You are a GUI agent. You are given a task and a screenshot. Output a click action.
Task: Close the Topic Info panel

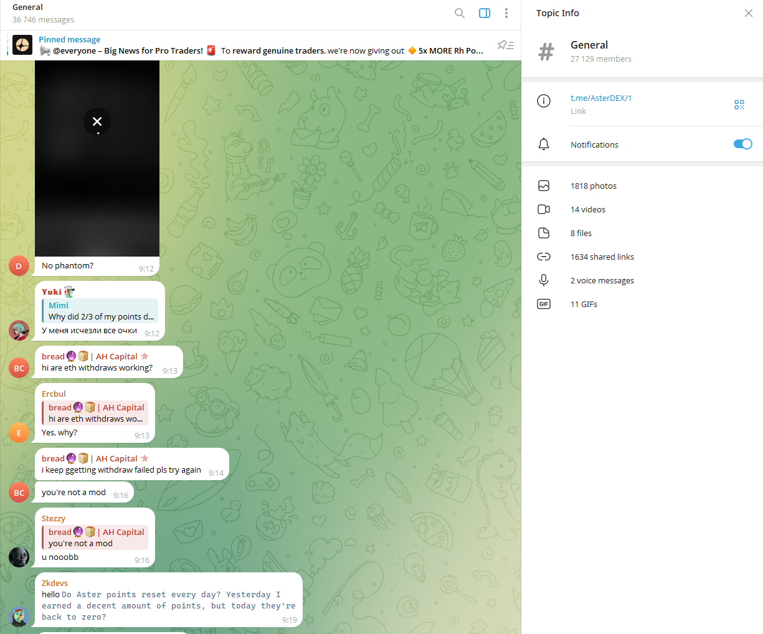pos(748,13)
